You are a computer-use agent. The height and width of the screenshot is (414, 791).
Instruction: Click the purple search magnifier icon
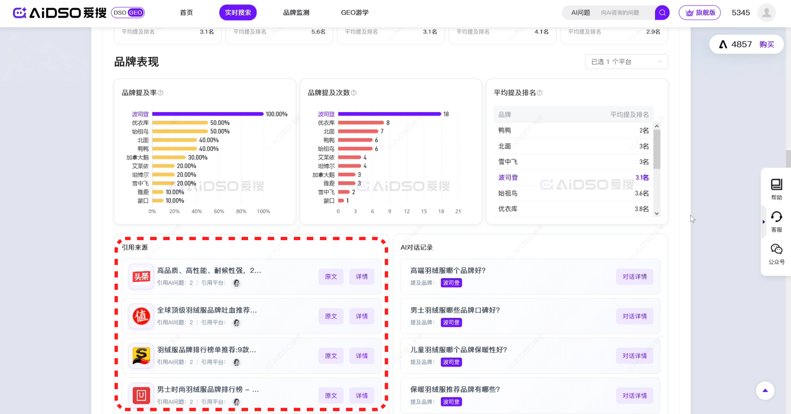(x=662, y=13)
